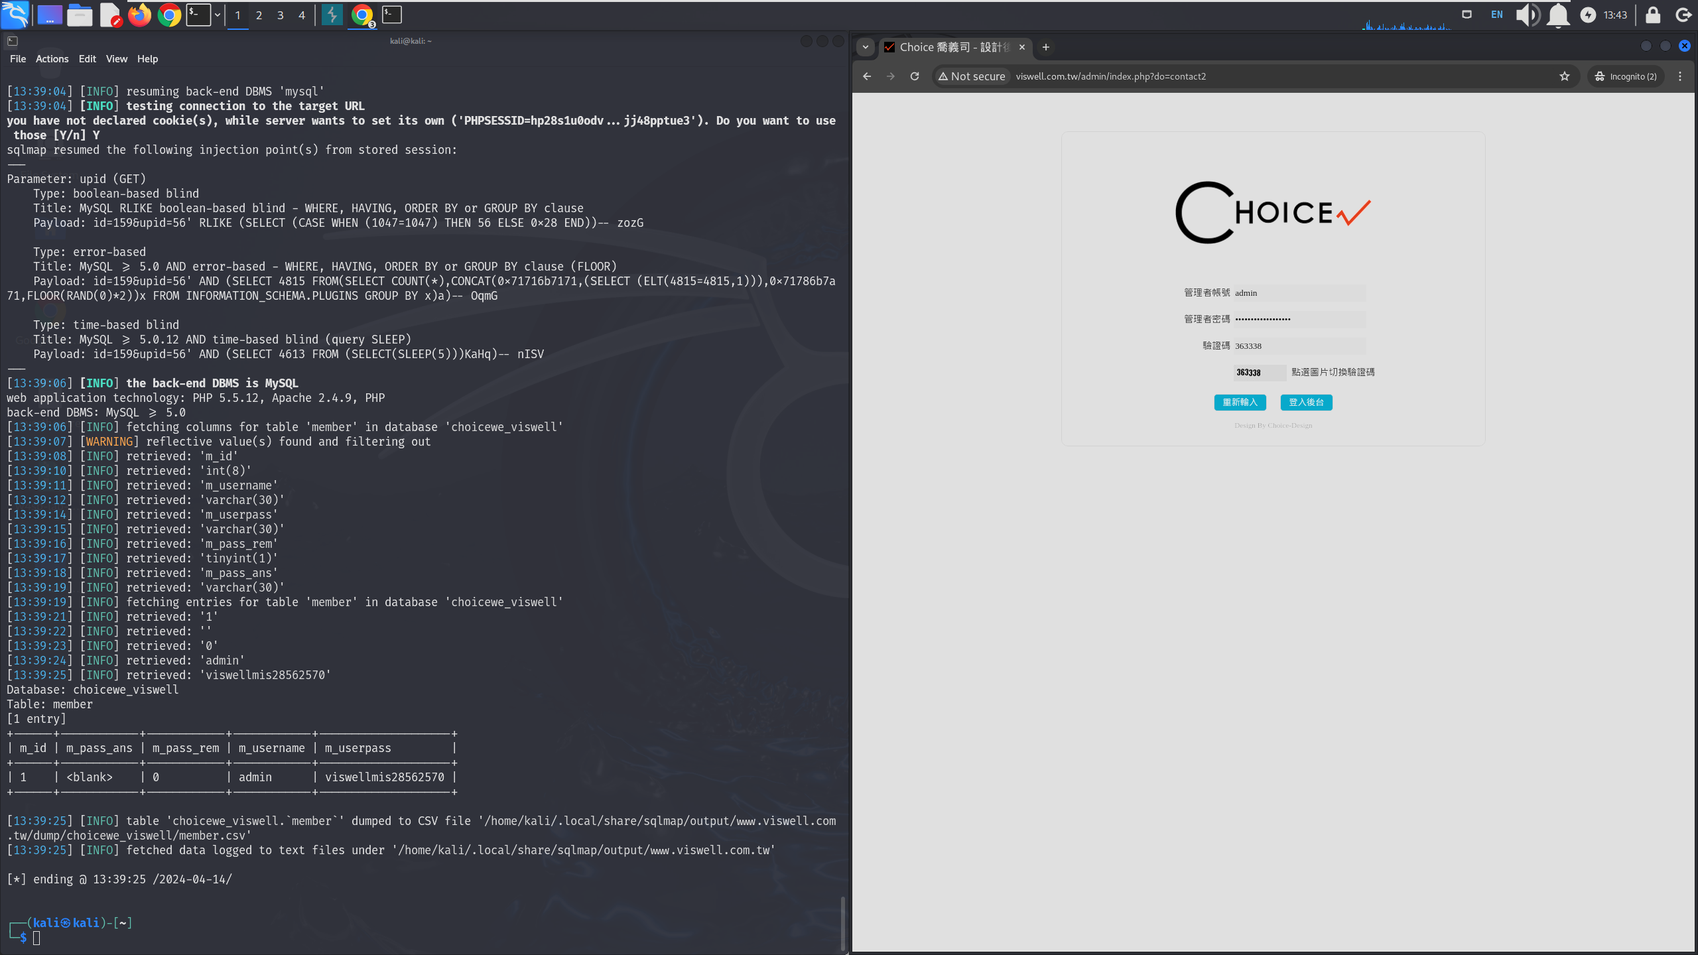Viewport: 1698px width, 955px height.
Task: Switch to workspace 1
Action: pyautogui.click(x=237, y=15)
